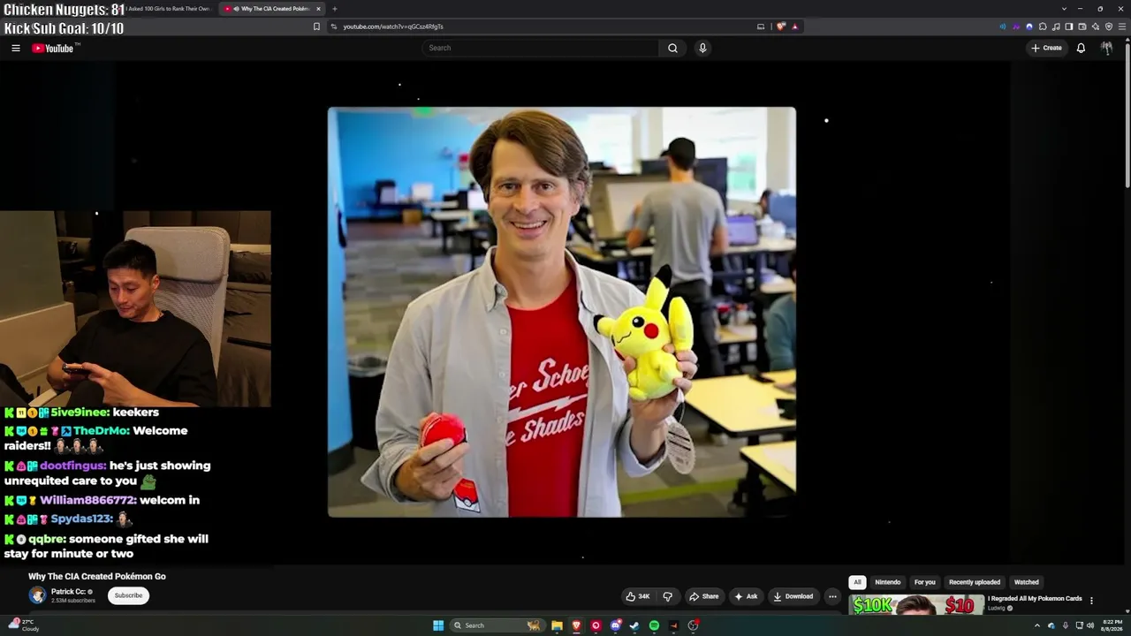Close the Pokémon Go video tab
The width and height of the screenshot is (1131, 636).
pos(318,9)
